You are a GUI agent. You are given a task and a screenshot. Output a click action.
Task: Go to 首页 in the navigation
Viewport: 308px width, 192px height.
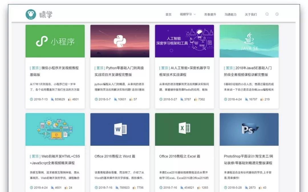(169, 15)
